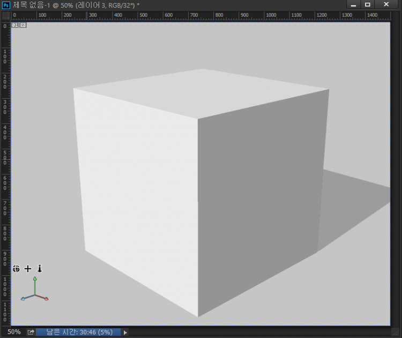Click the red X-axis arrow on 3D widget
402x338 pixels.
coord(46,298)
